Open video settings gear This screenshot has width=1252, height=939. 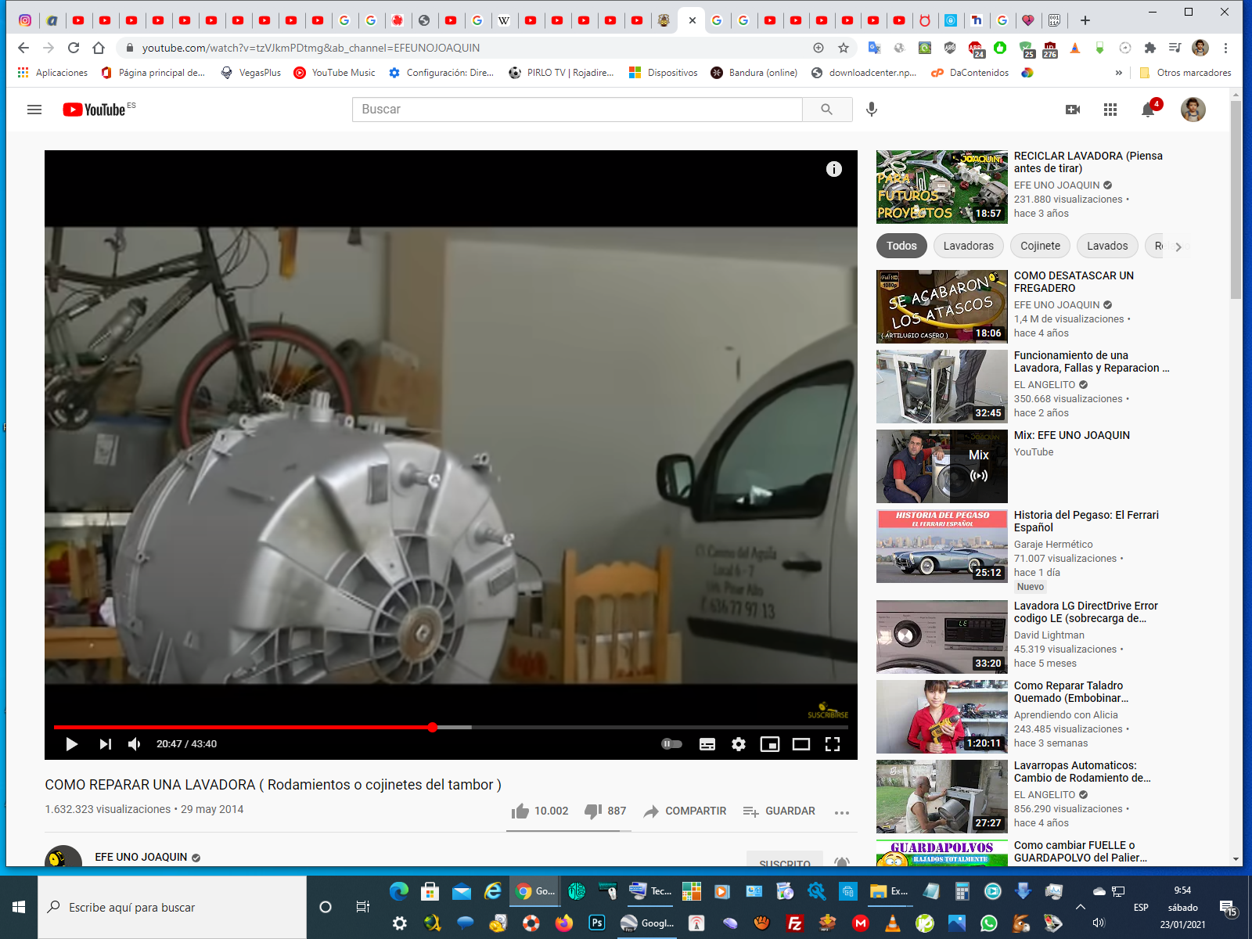click(738, 744)
